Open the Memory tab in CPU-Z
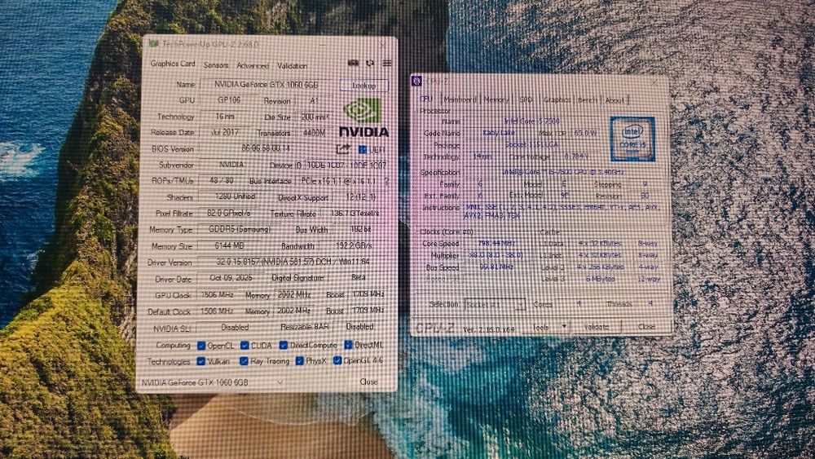 (x=496, y=99)
